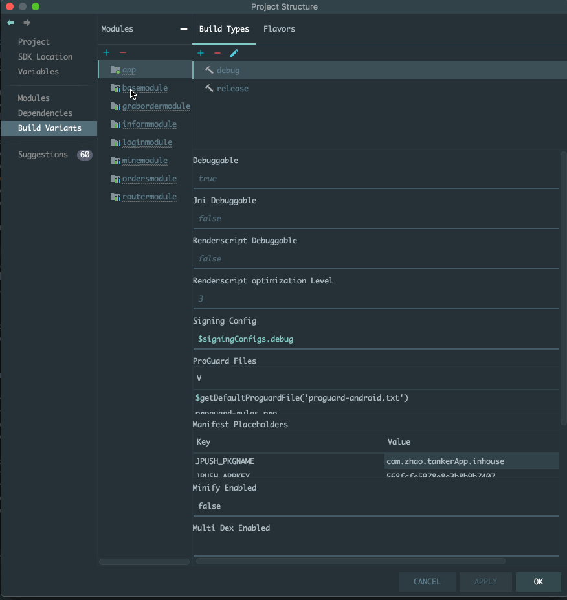Click the properties vertical scrollbar

[x=563, y=288]
